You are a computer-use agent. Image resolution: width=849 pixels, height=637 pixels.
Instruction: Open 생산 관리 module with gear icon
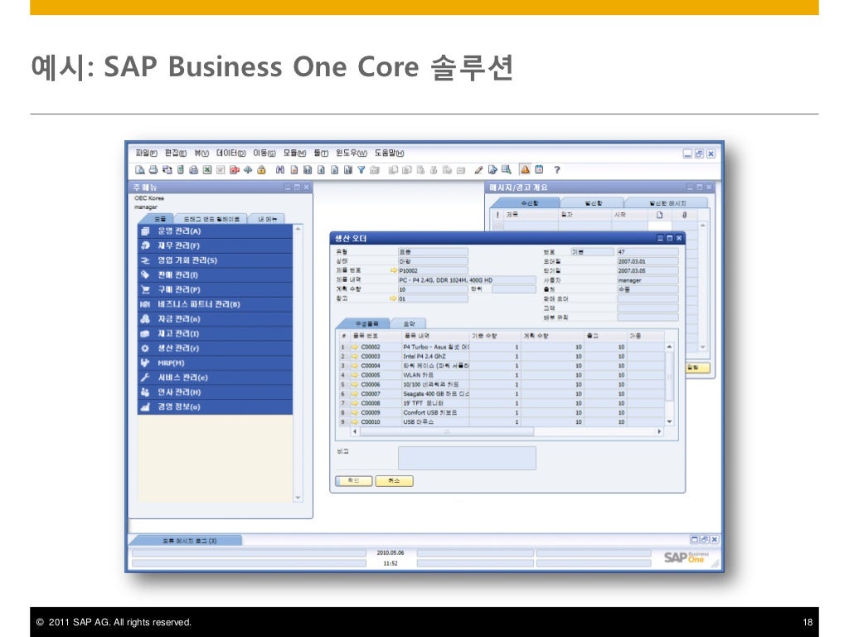click(215, 348)
